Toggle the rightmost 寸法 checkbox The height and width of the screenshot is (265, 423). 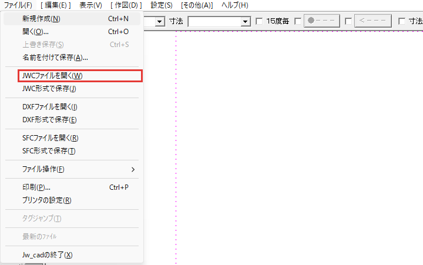(x=402, y=21)
